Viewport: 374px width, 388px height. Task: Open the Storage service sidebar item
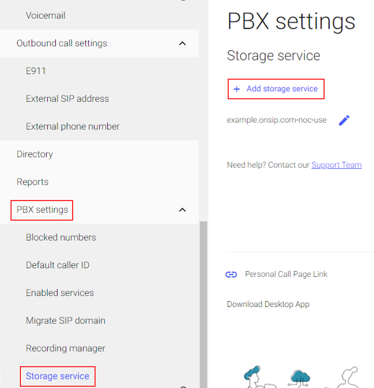[x=57, y=376]
